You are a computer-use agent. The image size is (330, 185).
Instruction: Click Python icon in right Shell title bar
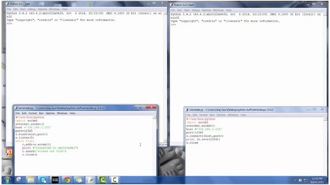click(x=172, y=5)
